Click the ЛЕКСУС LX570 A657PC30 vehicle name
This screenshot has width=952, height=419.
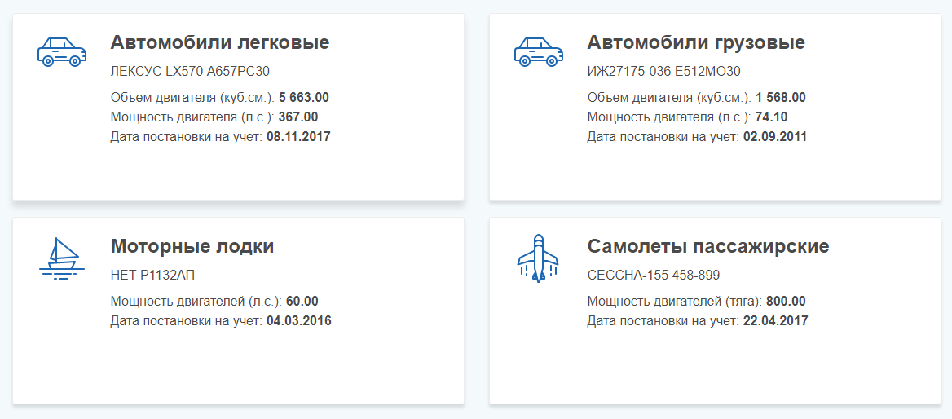pyautogui.click(x=190, y=71)
